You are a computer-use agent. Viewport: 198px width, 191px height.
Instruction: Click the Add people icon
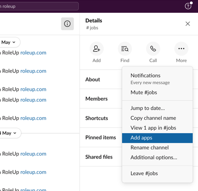click(97, 49)
